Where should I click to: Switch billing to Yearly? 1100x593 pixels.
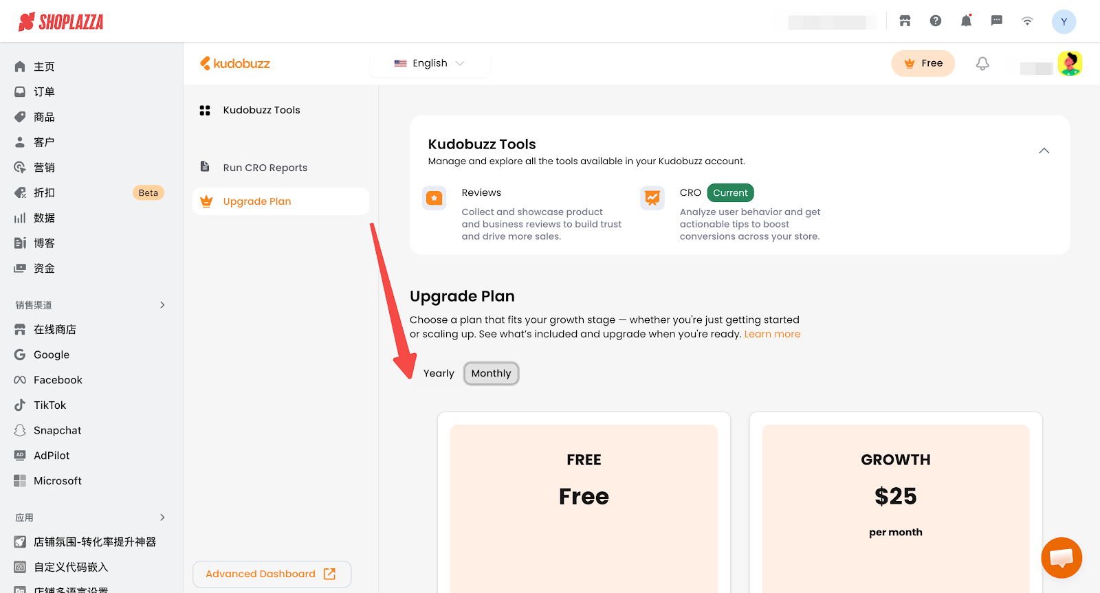click(439, 373)
